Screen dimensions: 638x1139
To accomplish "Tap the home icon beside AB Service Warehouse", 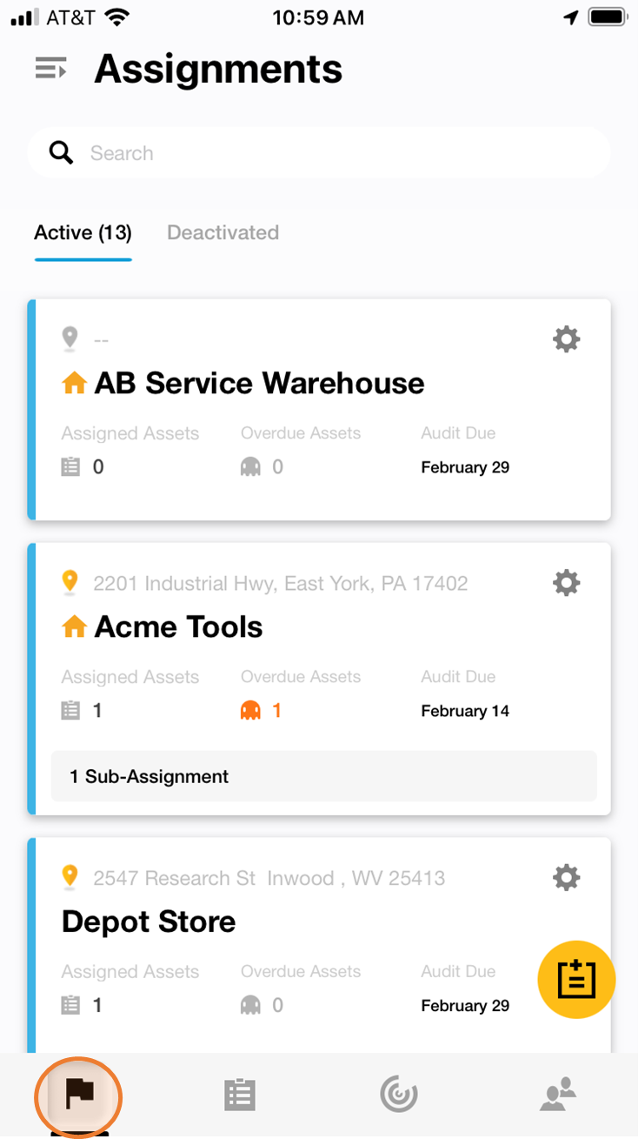I will [73, 382].
